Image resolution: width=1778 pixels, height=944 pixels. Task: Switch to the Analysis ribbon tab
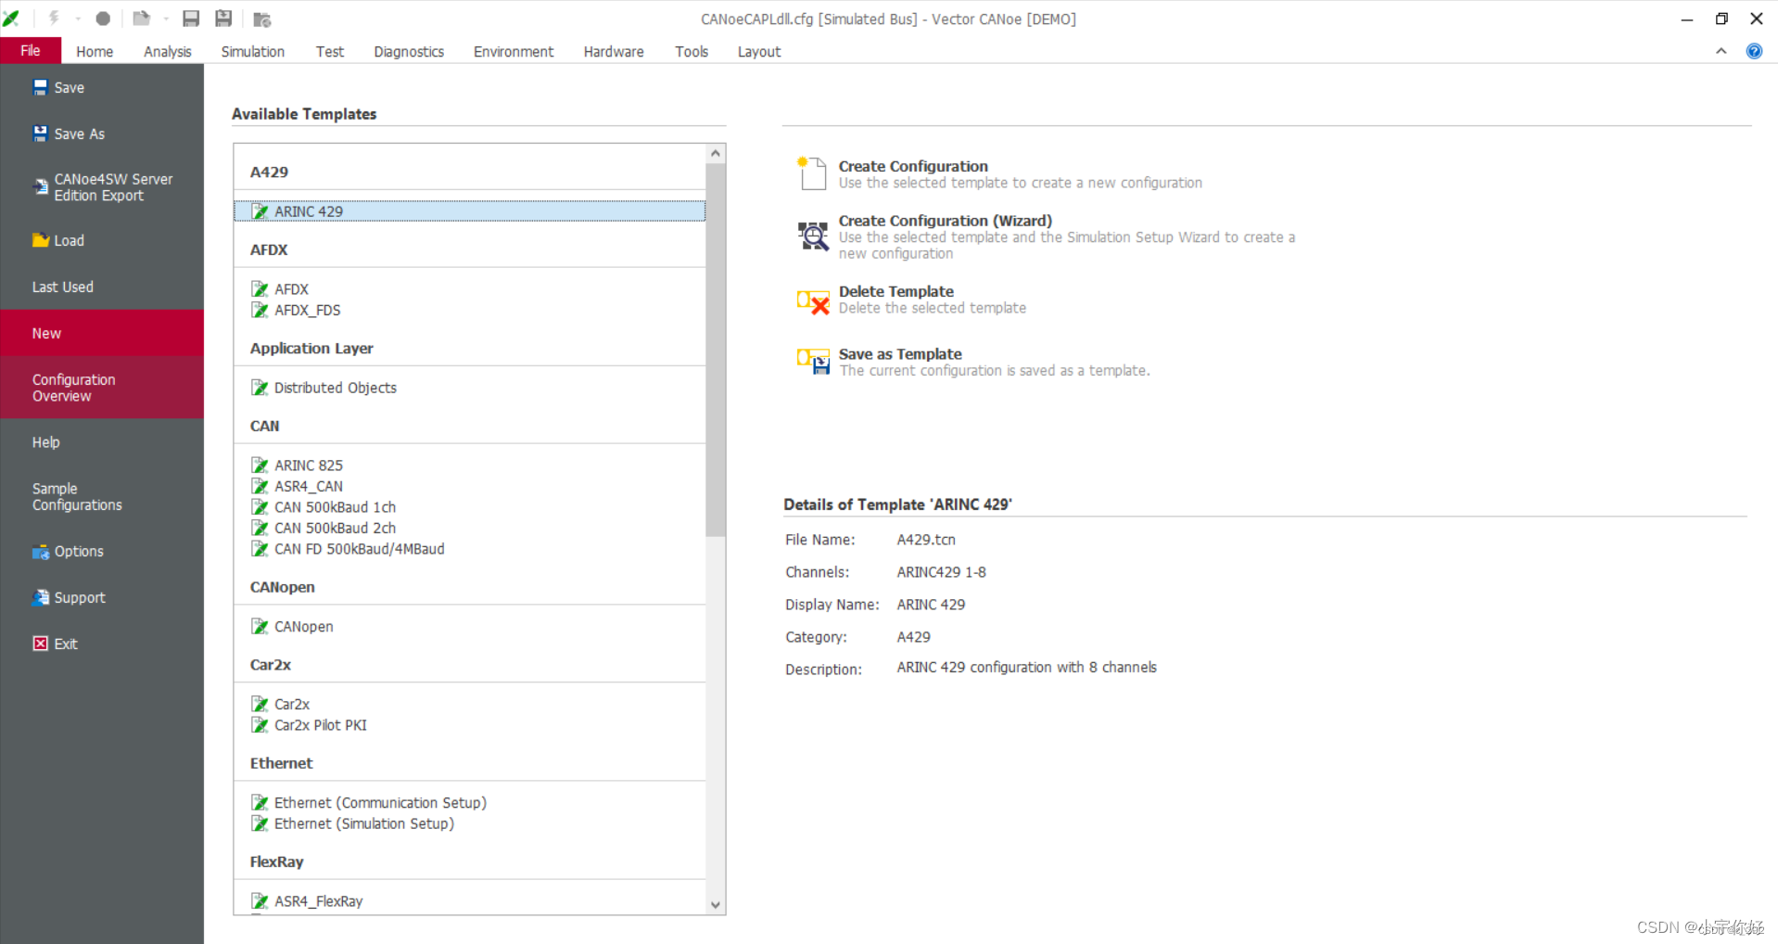(x=167, y=52)
